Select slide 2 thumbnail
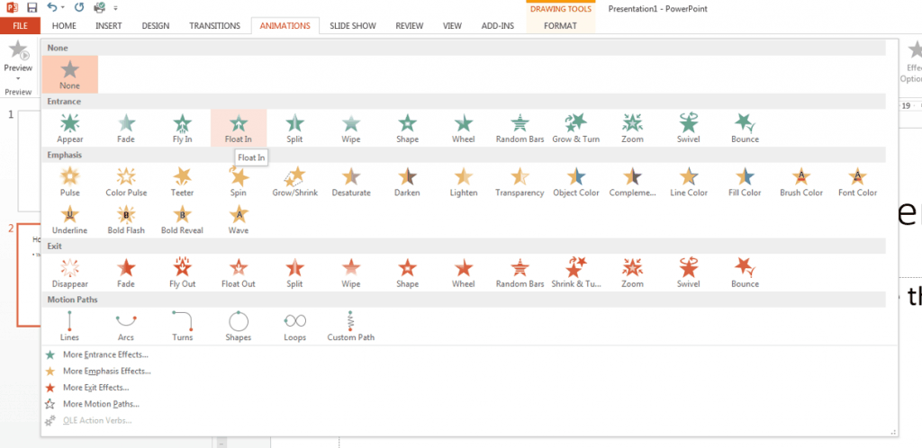 tap(30, 274)
